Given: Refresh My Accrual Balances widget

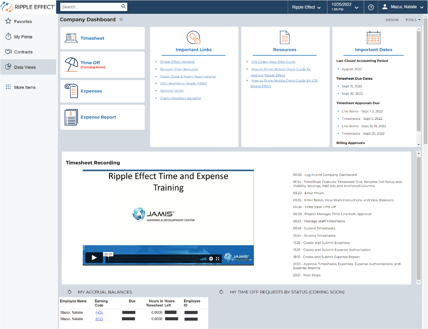Looking at the screenshot, I should [70, 292].
